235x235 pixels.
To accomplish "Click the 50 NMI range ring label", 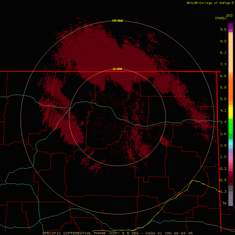I will 117,69.
